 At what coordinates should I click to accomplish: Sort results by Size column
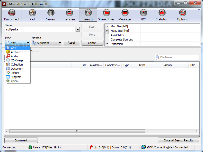pyautogui.click(x=80, y=65)
